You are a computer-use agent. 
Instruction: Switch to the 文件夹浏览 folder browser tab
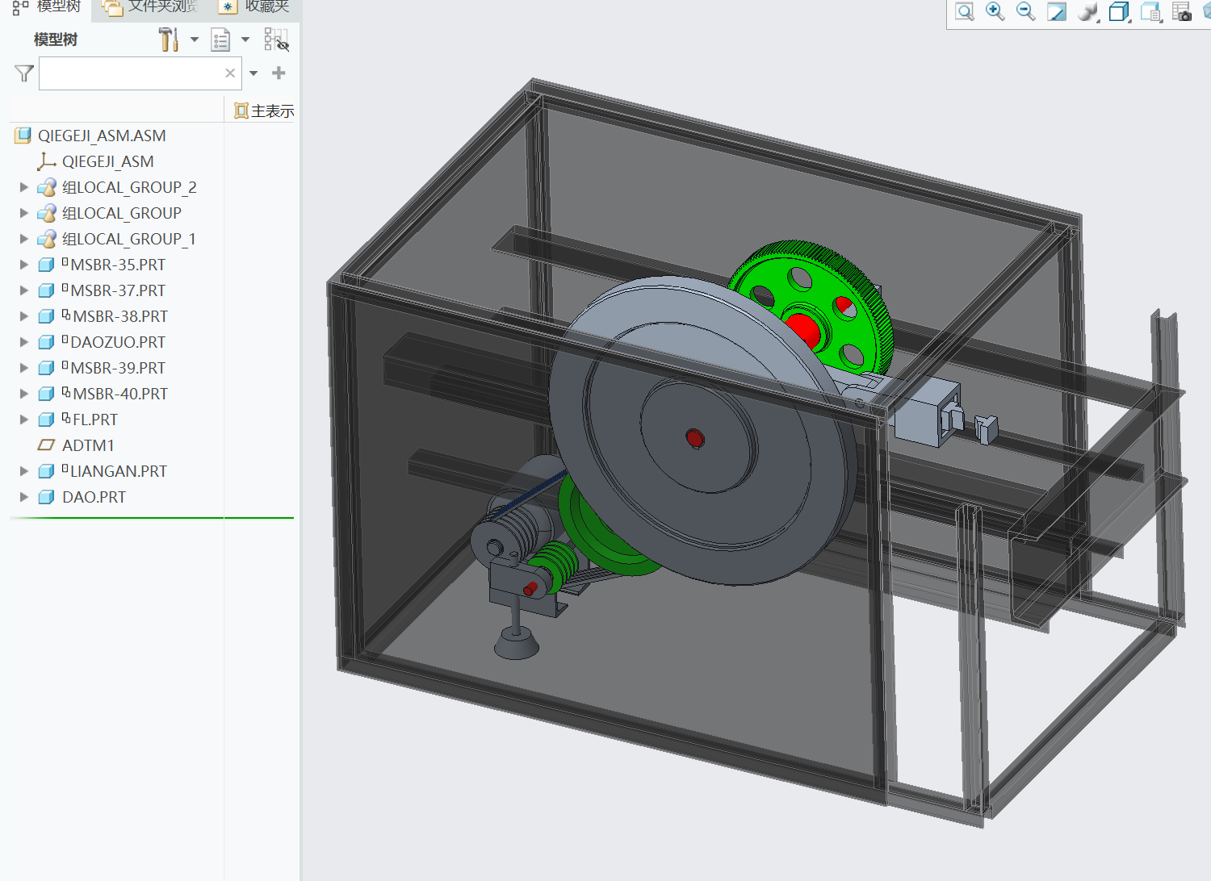point(153,7)
